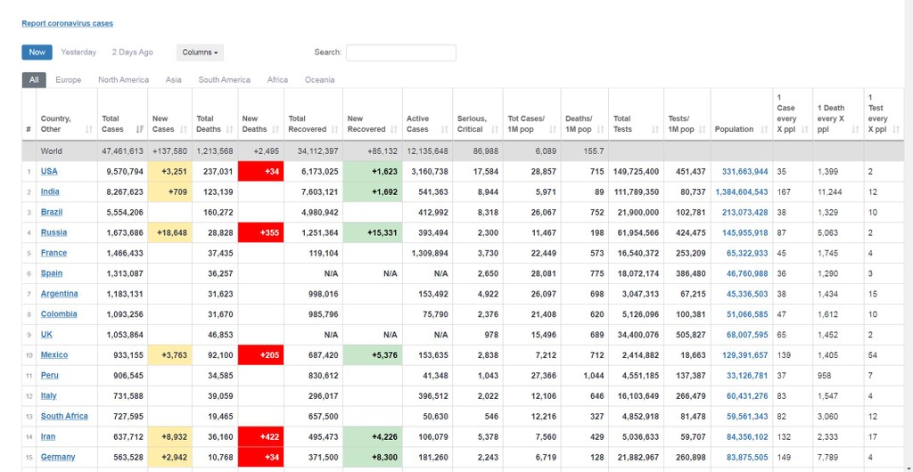Open Report coronavirus cases link

tap(68, 23)
